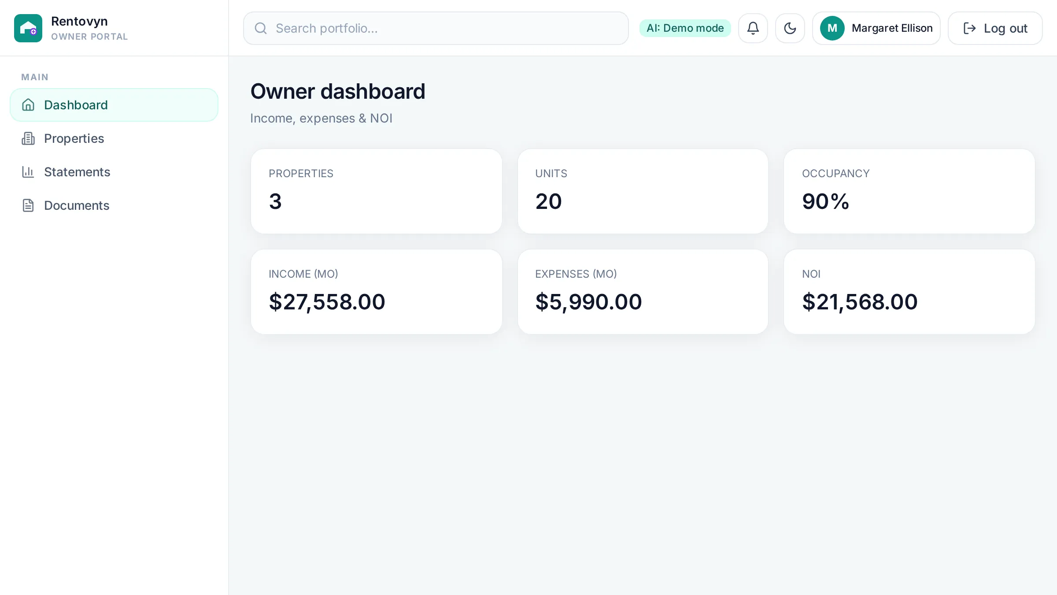
Task: Open notifications via the bell icon
Action: click(753, 28)
